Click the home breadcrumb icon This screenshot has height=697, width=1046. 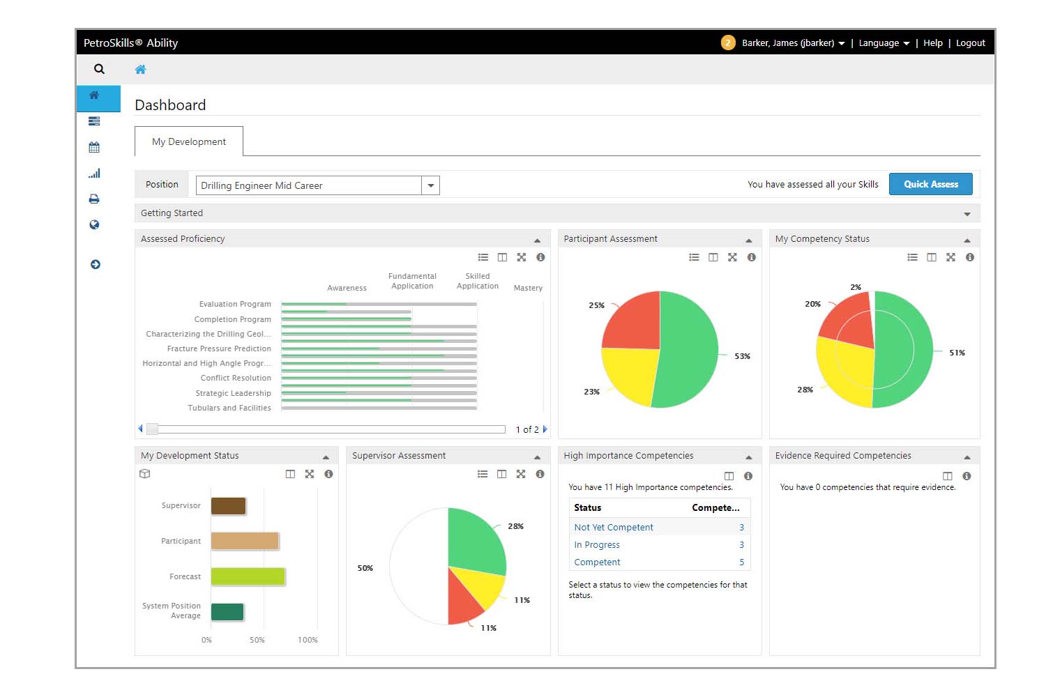140,69
